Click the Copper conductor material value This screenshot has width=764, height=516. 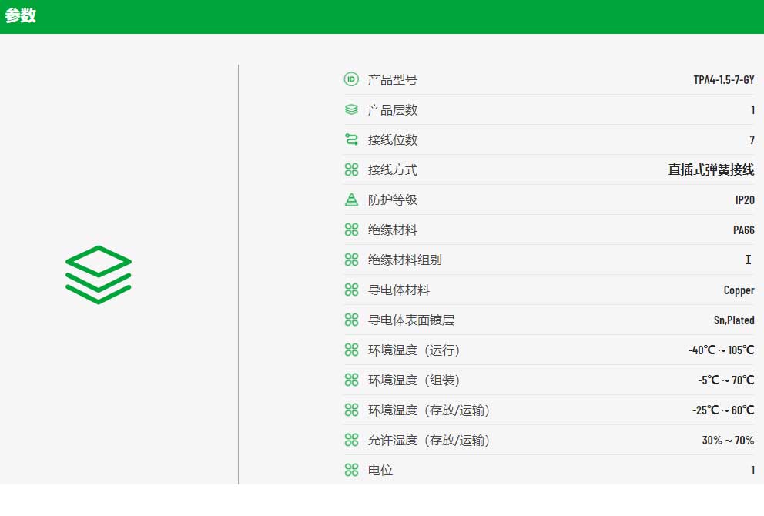coord(739,290)
